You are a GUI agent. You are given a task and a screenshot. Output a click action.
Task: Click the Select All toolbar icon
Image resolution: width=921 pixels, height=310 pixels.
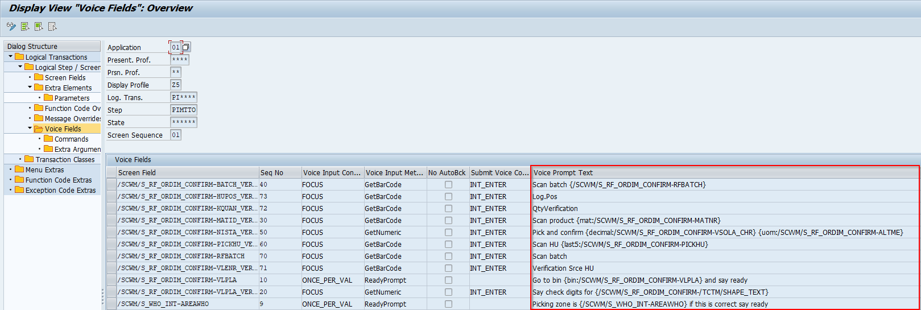(x=25, y=26)
